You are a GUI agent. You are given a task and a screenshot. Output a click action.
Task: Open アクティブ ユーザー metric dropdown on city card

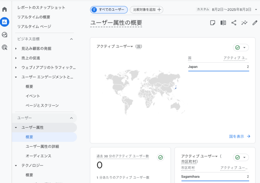(x=216, y=156)
